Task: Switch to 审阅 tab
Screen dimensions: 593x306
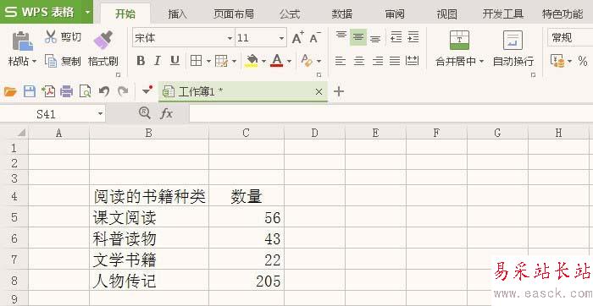Action: (395, 14)
